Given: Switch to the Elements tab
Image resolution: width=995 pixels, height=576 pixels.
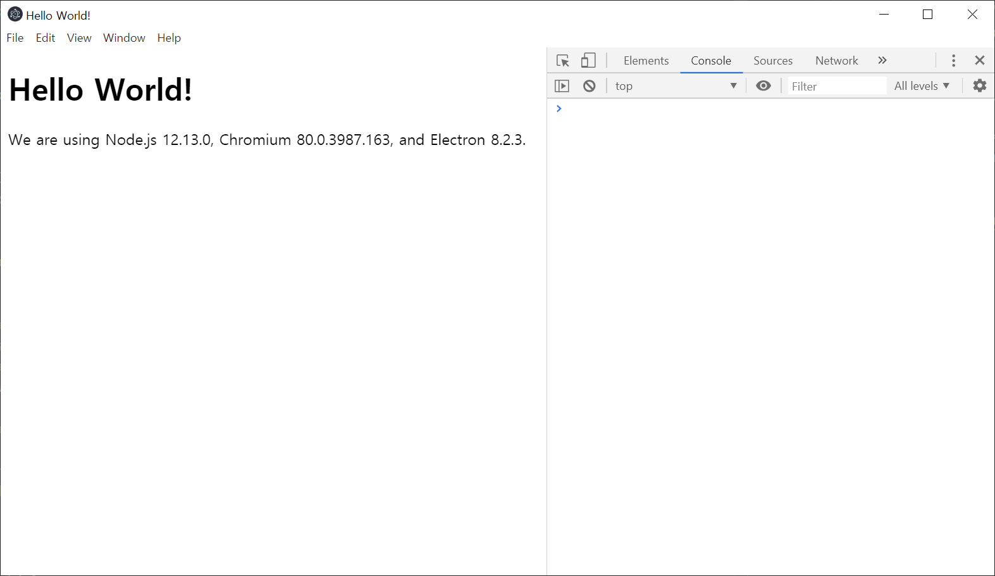Looking at the screenshot, I should click(x=646, y=61).
